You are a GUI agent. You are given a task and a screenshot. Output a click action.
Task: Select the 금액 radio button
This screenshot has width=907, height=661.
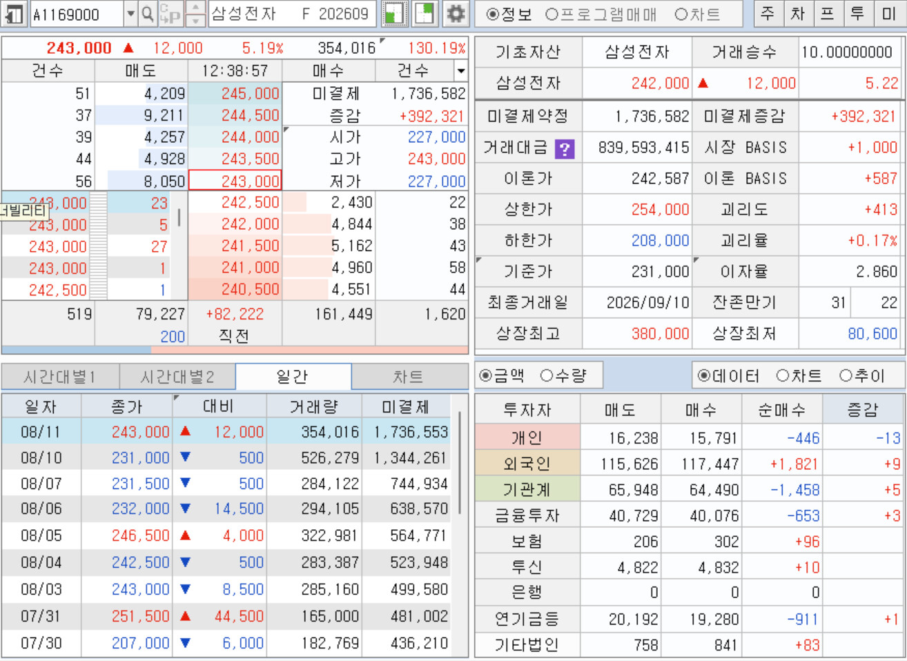pyautogui.click(x=486, y=375)
